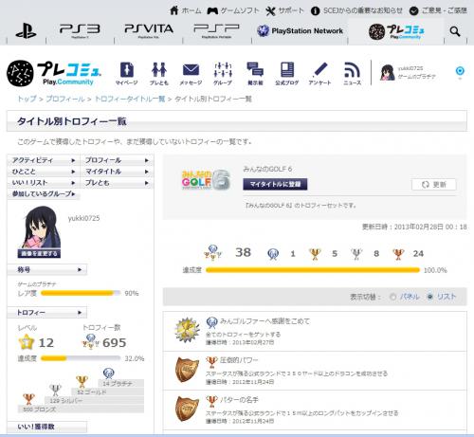Expand the アクティビティ sidebar menu
This screenshot has width=474, height=437.
pos(44,160)
